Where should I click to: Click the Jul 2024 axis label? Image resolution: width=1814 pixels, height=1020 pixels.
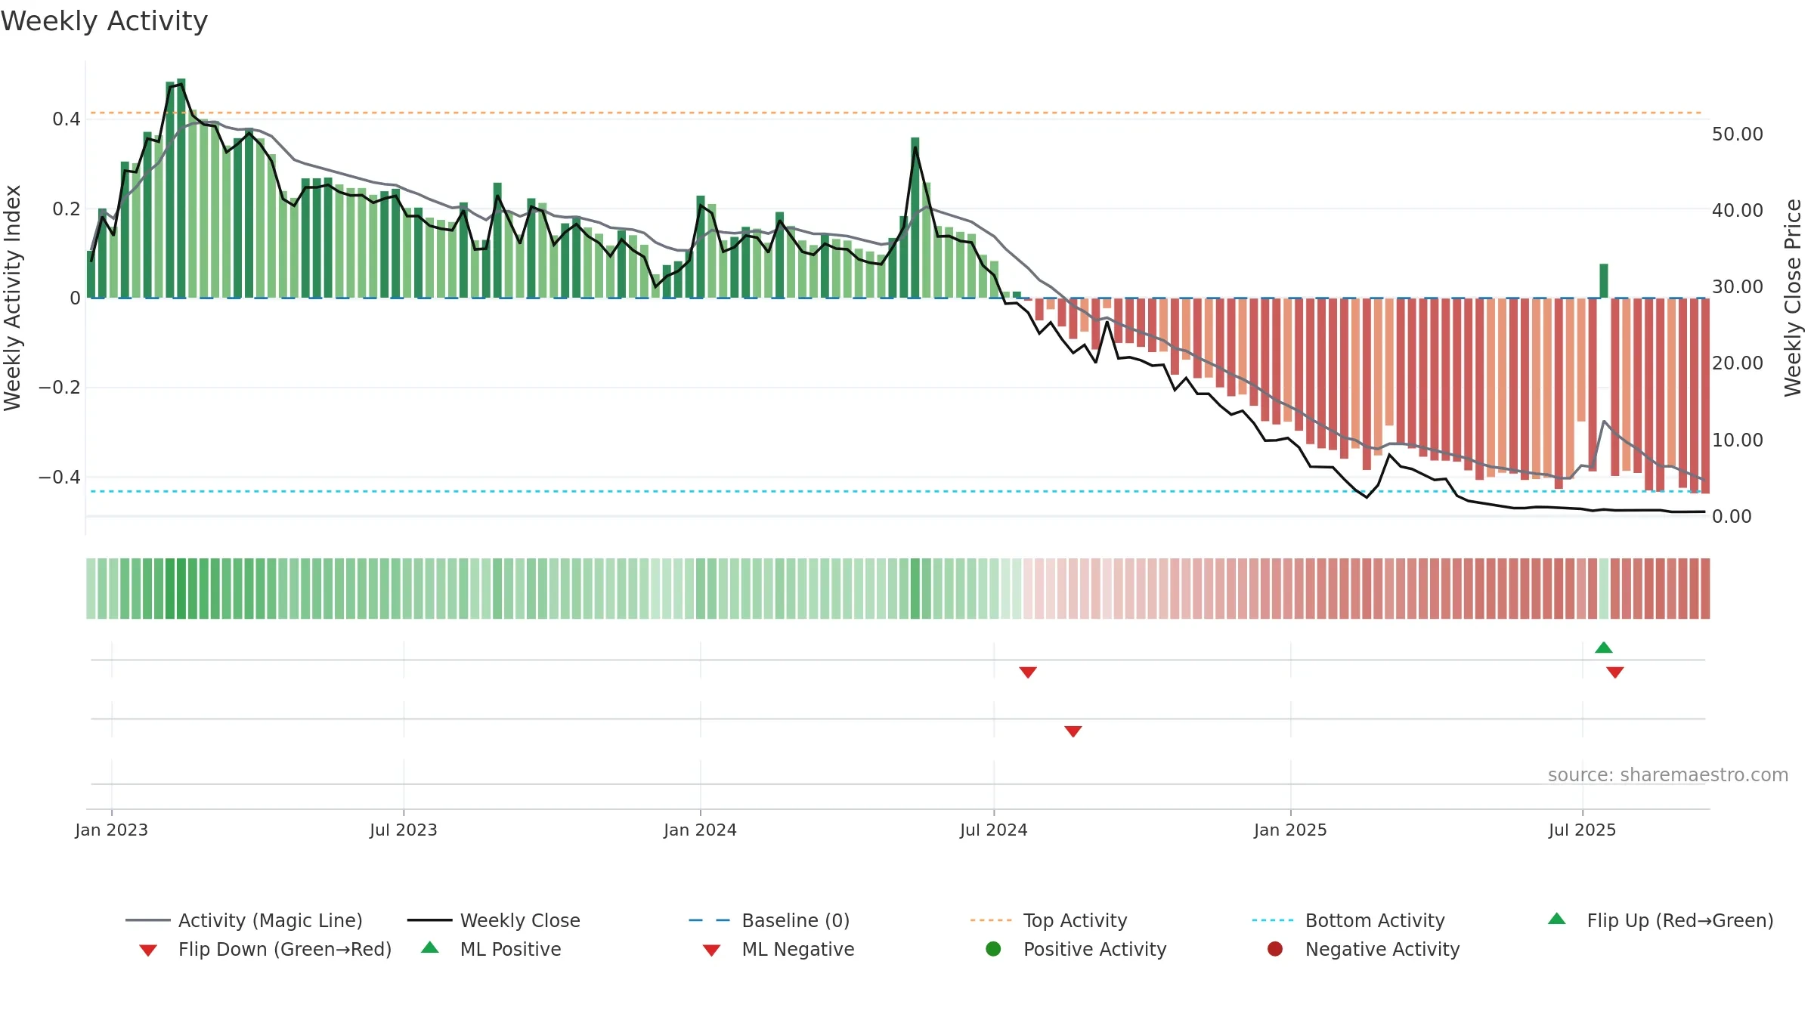click(x=994, y=830)
